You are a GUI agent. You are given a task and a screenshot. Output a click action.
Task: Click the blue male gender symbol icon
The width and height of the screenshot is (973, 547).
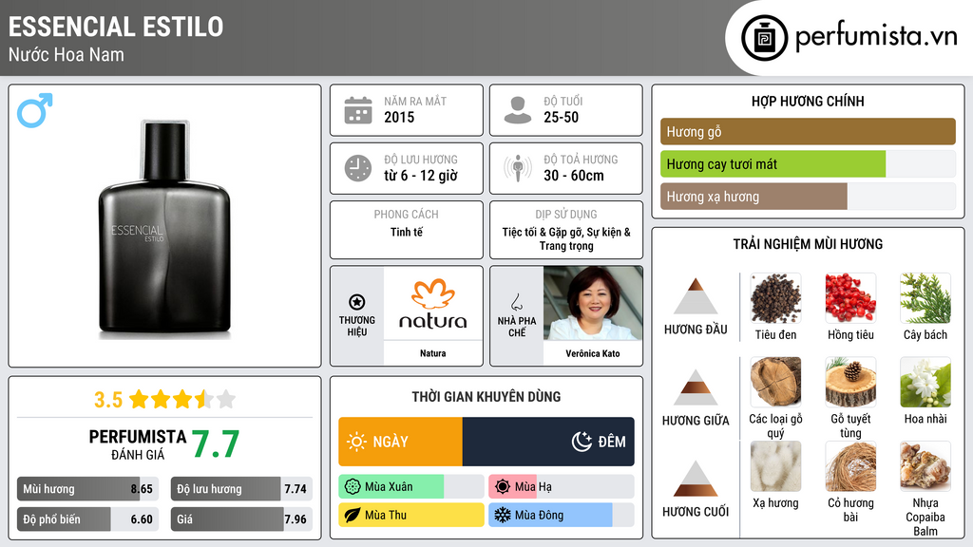(x=35, y=110)
